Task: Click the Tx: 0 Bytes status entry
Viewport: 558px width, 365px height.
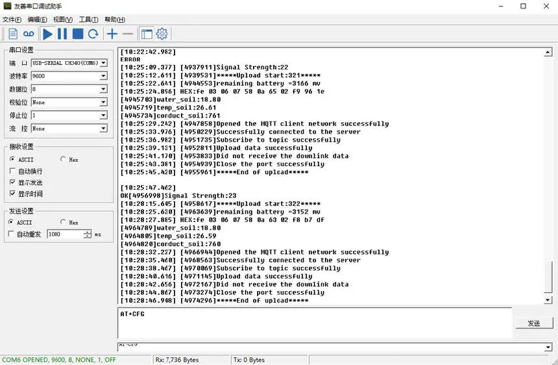Action: click(249, 360)
